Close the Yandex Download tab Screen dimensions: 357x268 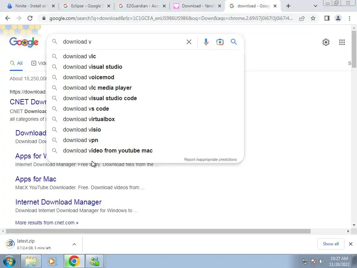[220, 6]
